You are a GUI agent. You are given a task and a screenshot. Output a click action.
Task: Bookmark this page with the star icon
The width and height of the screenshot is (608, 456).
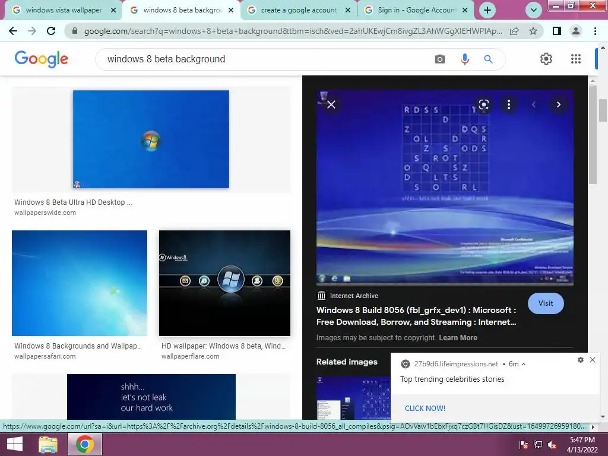click(533, 31)
